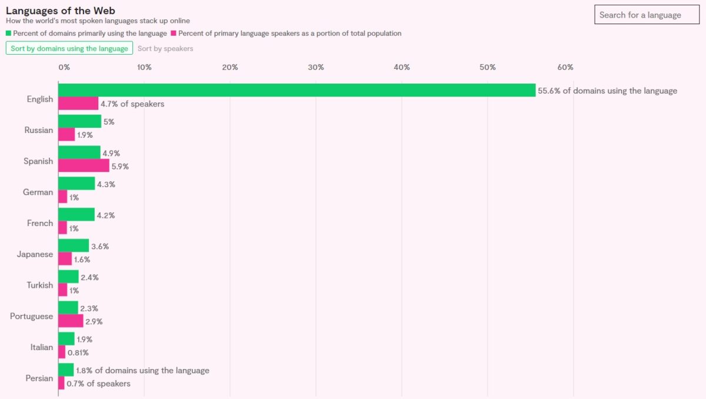Select the Italian speakers bar
Image resolution: width=706 pixels, height=399 pixels.
(63, 353)
